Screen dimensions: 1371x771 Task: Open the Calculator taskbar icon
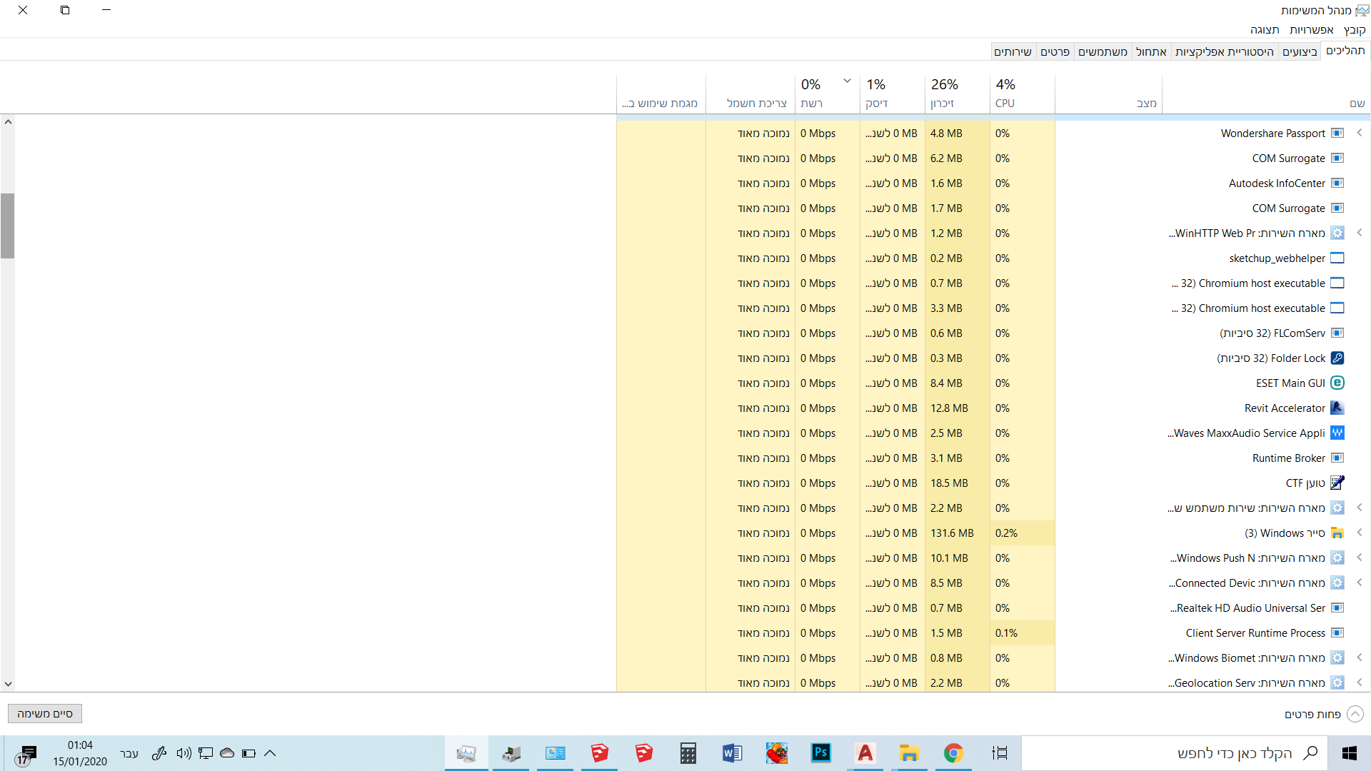[x=688, y=753]
